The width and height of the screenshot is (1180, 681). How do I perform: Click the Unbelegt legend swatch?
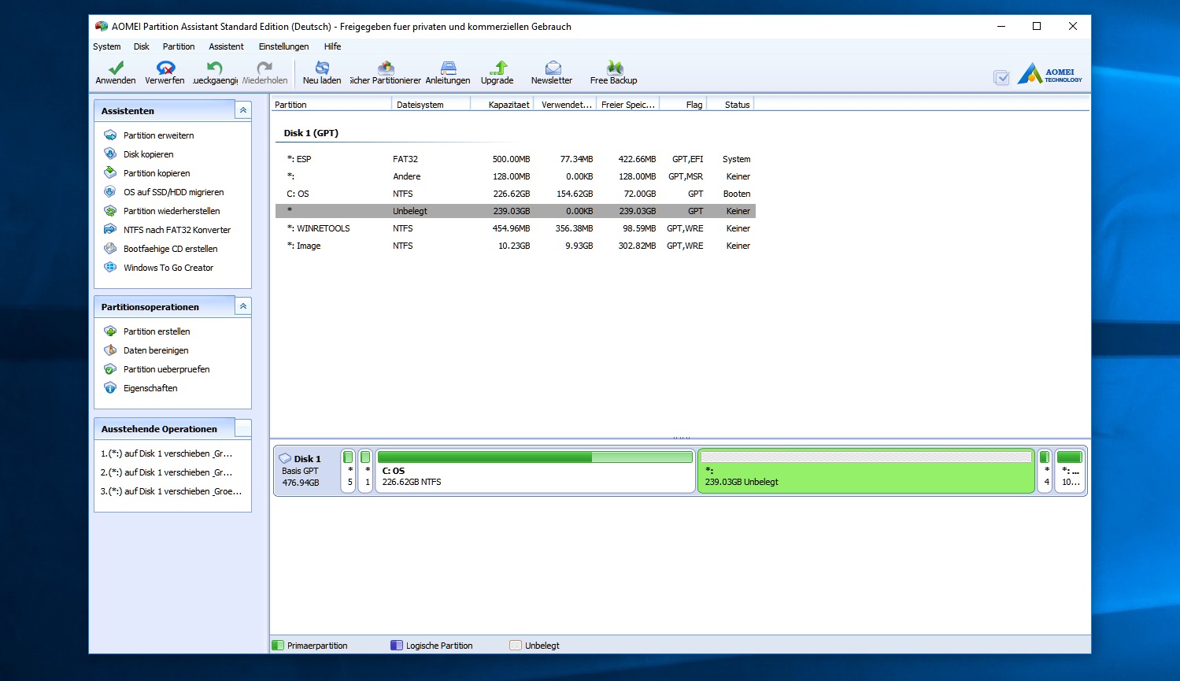click(x=515, y=646)
